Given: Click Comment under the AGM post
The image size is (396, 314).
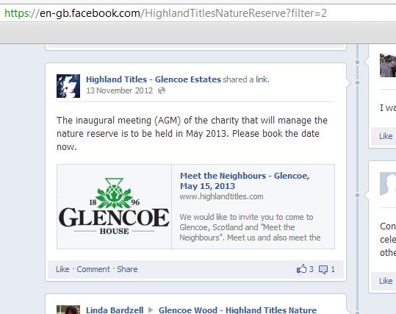Looking at the screenshot, I should (93, 269).
